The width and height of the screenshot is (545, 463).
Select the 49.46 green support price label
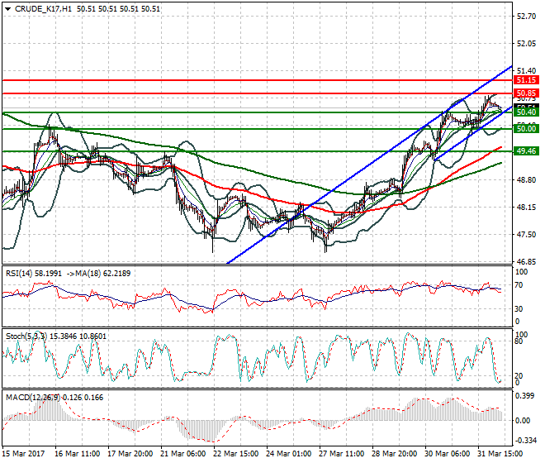click(526, 151)
